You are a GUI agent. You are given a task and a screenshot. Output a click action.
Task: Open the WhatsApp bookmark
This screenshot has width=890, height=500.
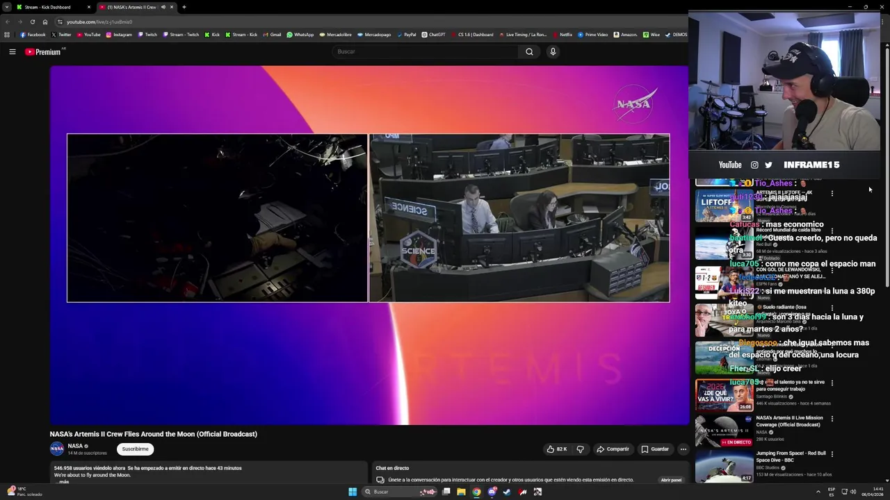click(x=300, y=35)
